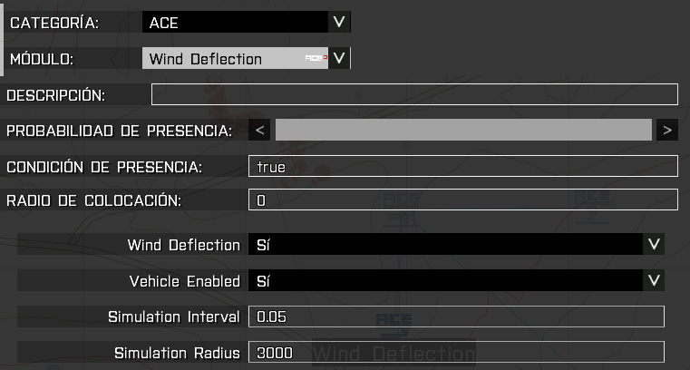690x370 pixels.
Task: Click the MÓDULO dropdown arrow
Action: click(339, 59)
